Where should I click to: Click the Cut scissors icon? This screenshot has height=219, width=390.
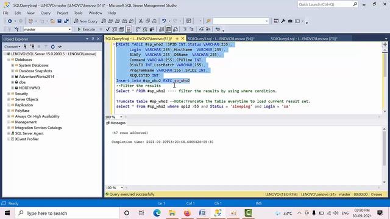[x=141, y=21]
